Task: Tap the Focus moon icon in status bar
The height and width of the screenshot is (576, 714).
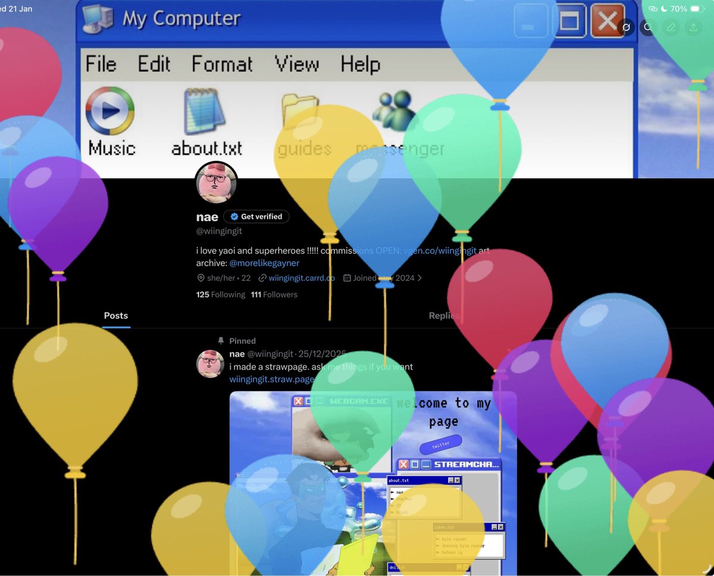Action: click(x=665, y=9)
